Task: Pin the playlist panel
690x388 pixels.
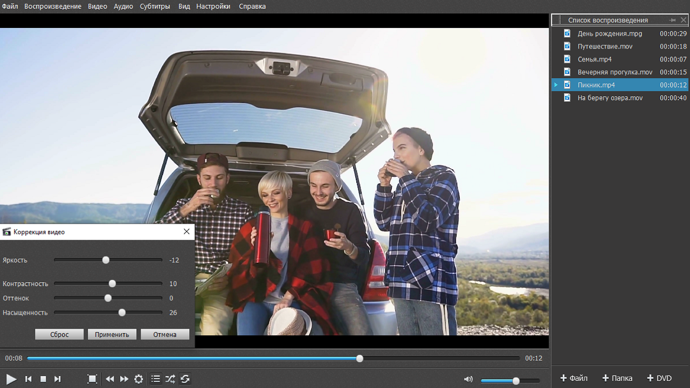Action: point(672,20)
